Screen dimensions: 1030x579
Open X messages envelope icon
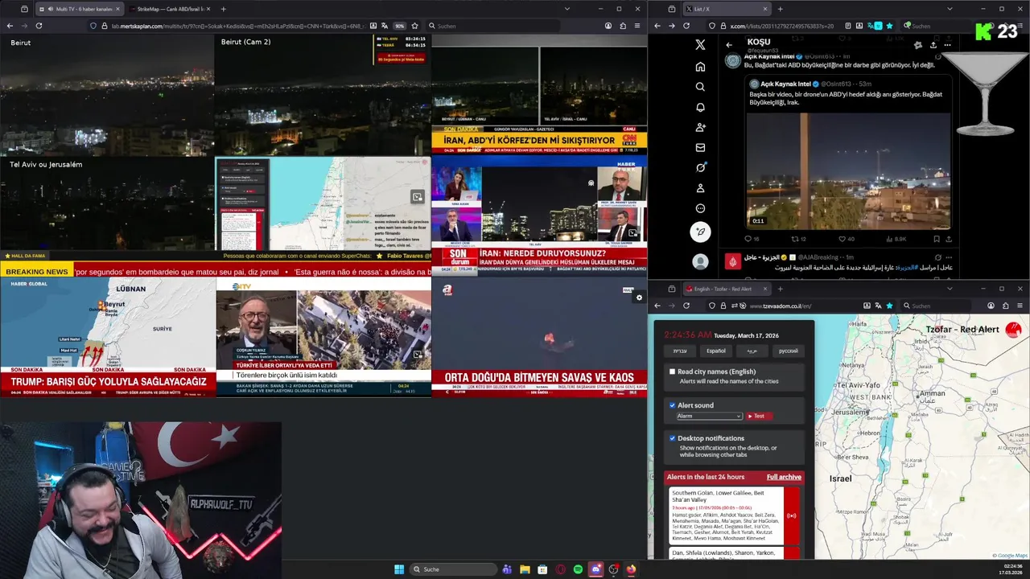(700, 148)
